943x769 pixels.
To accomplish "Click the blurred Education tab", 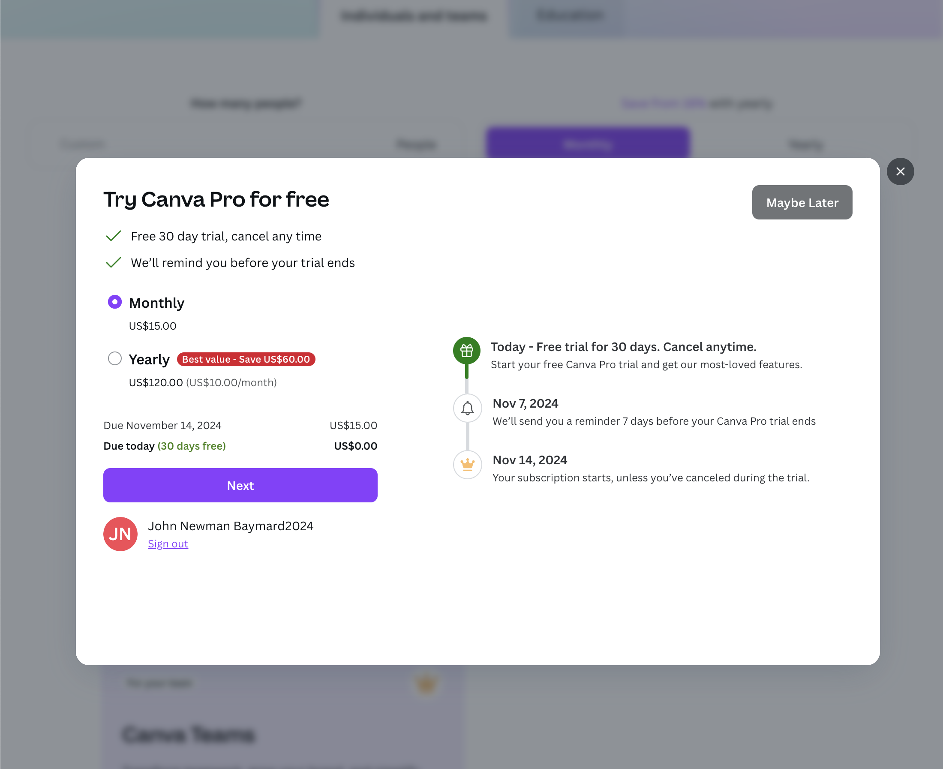I will pos(570,15).
